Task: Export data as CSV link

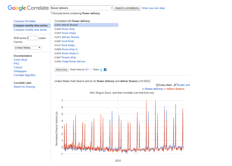Action: click(87, 69)
